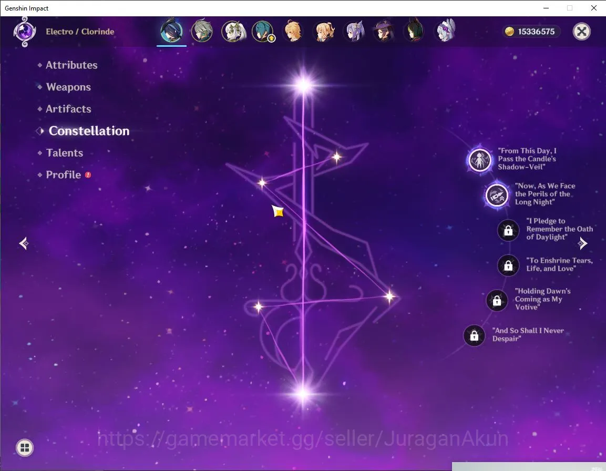Viewport: 606px width, 471px height.
Task: Open the "Perils of the Long Night" constellation icon
Action: (x=497, y=195)
